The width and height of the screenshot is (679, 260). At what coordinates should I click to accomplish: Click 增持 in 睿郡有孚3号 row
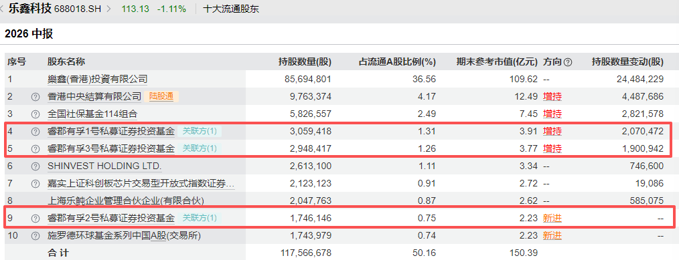point(552,149)
